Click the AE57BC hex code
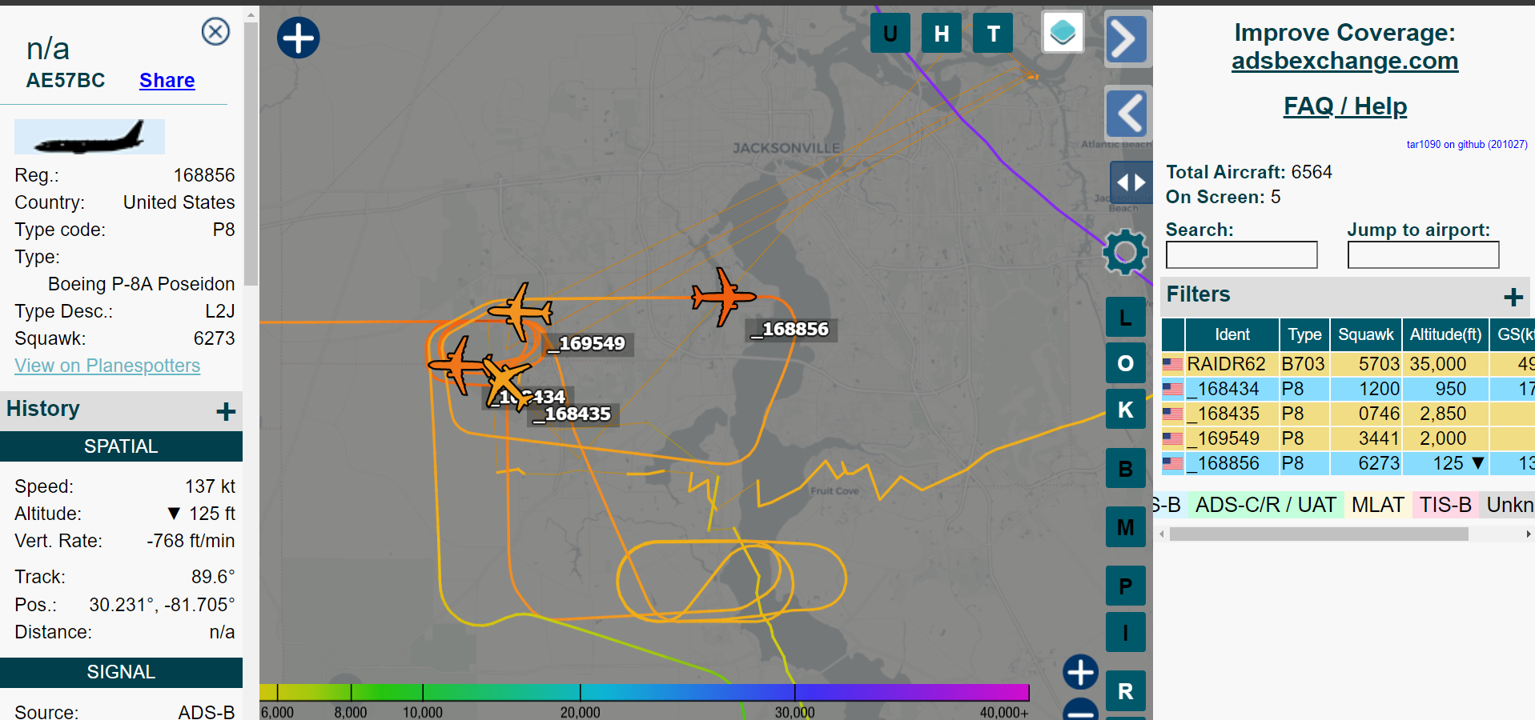Image resolution: width=1535 pixels, height=720 pixels. coord(66,80)
